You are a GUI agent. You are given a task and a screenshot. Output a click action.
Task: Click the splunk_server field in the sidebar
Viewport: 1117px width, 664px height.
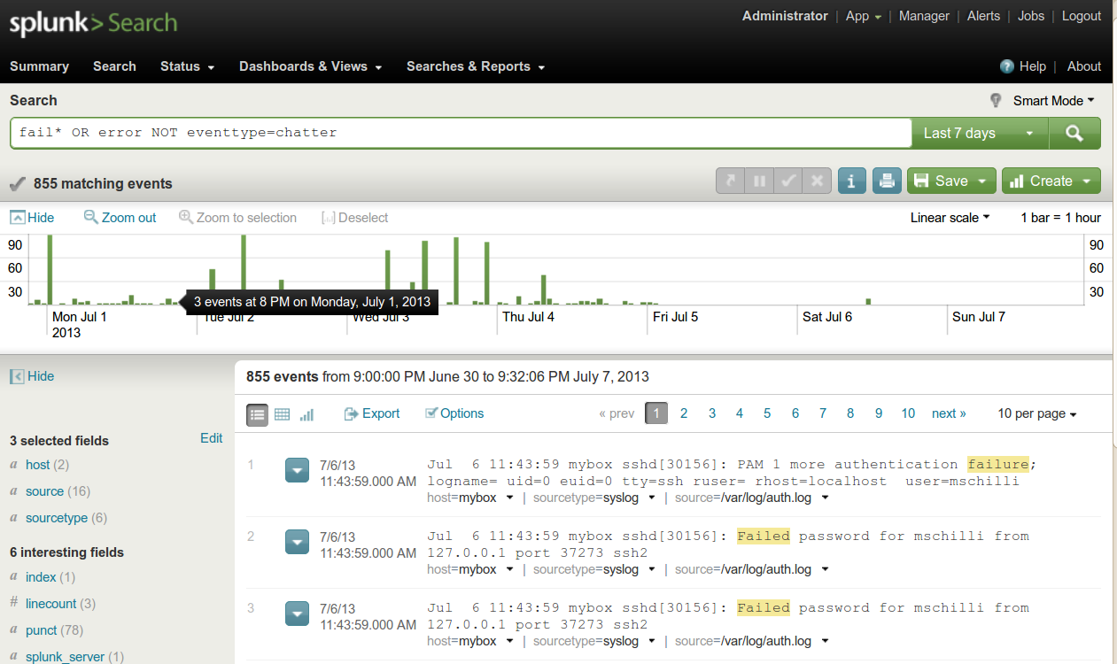[x=66, y=657]
